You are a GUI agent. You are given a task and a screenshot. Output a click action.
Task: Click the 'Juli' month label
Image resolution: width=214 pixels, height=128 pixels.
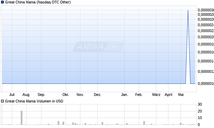[12, 95]
